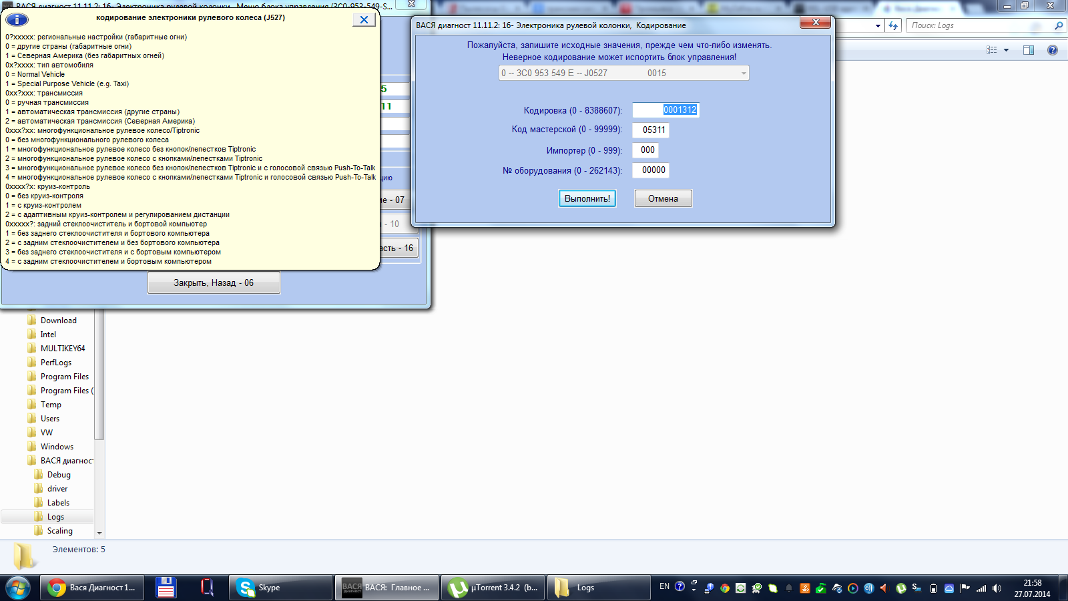Open Explorer help via question mark icon
The height and width of the screenshot is (601, 1068).
pos(1053,50)
